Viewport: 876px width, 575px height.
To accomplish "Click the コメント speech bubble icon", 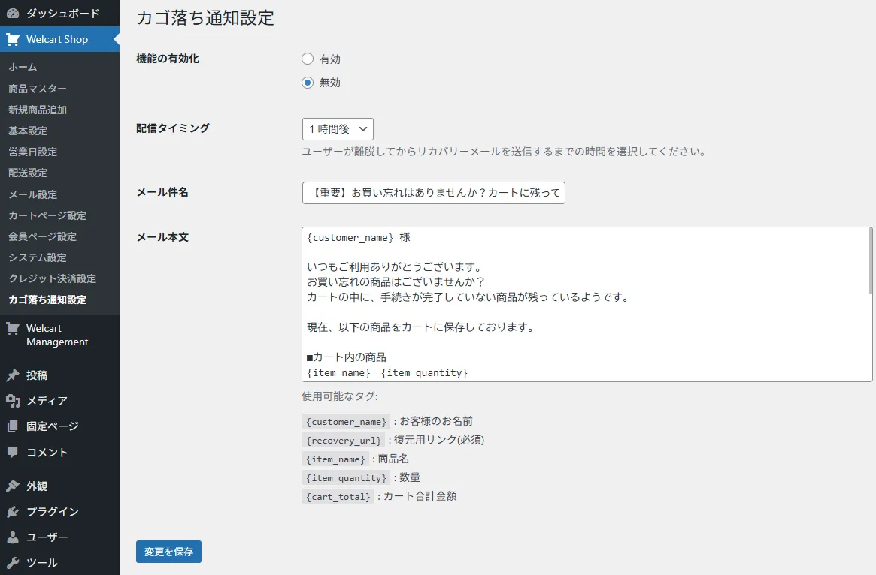I will [x=13, y=453].
